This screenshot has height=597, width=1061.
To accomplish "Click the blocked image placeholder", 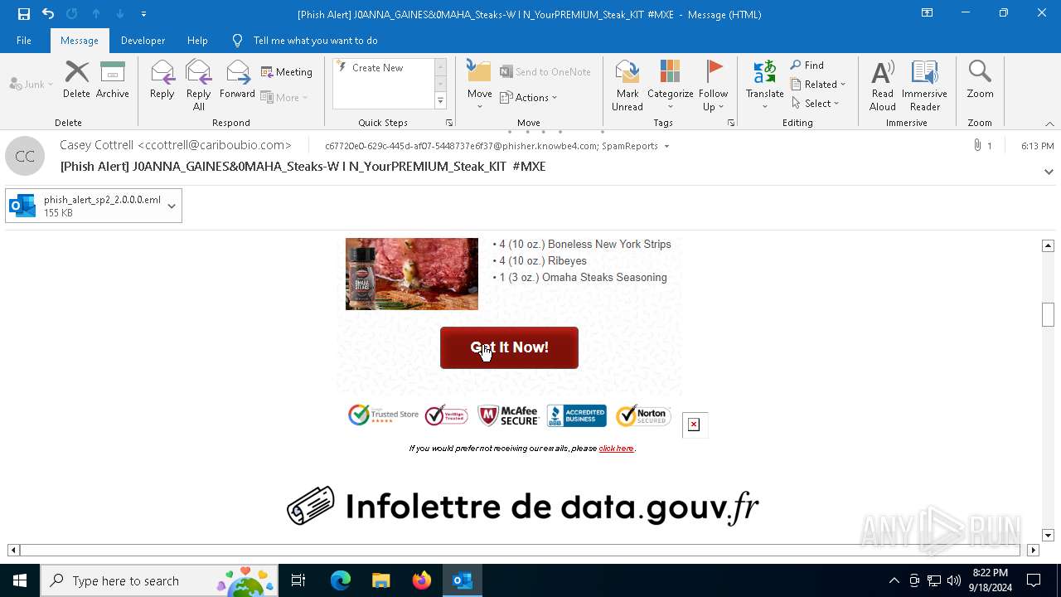I will (694, 425).
